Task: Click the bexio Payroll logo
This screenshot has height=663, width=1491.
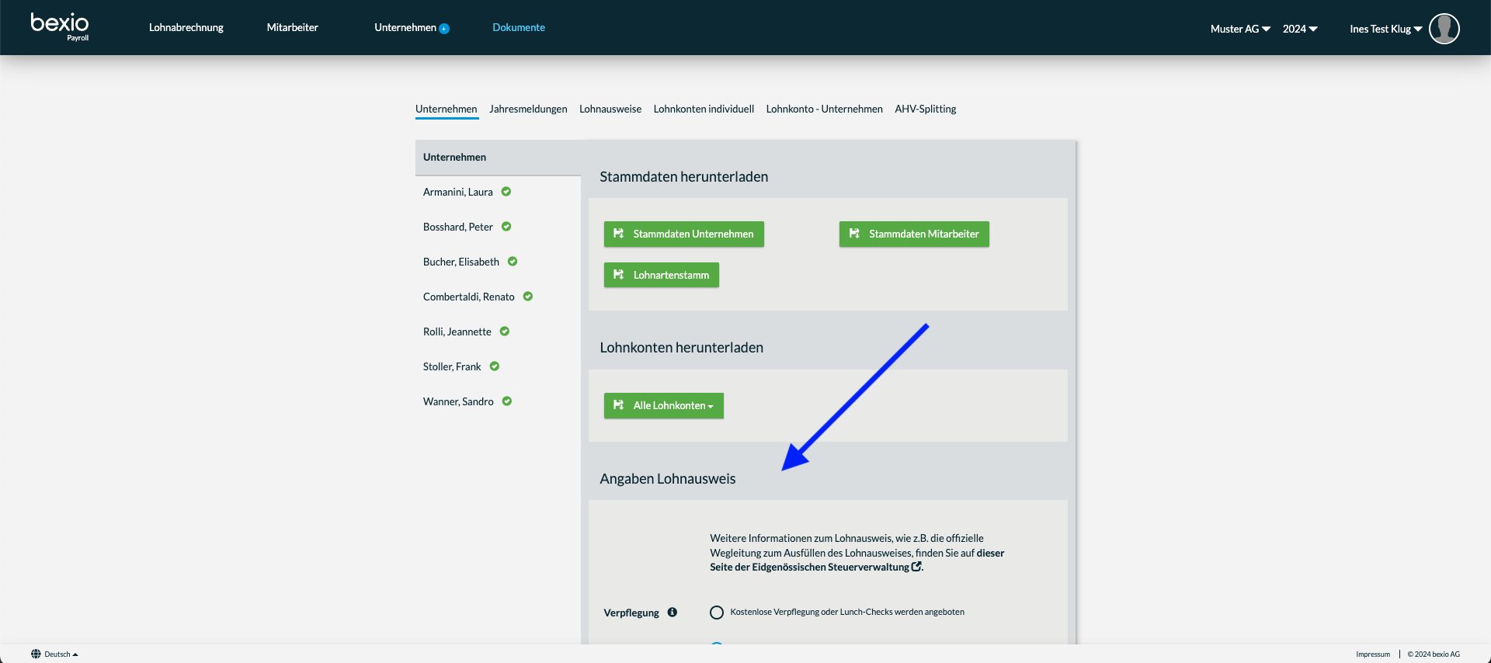Action: [60, 26]
